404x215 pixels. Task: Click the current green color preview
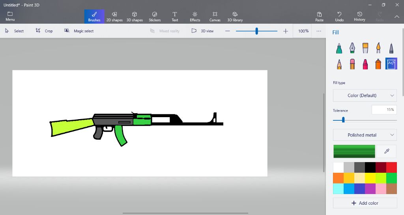pyautogui.click(x=354, y=151)
